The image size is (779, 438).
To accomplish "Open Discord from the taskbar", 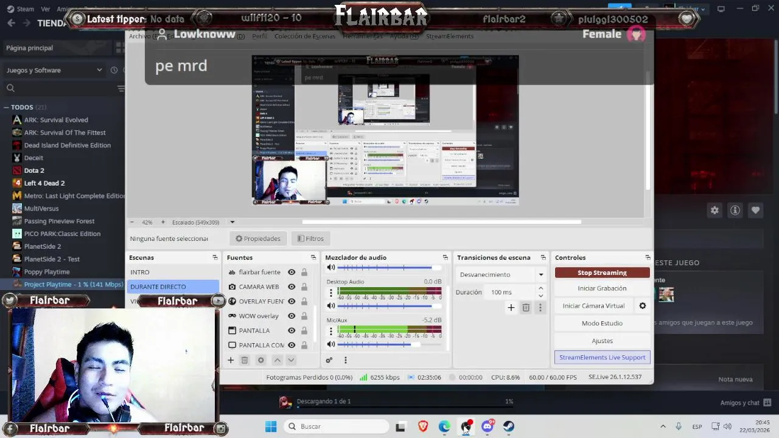I will tap(487, 426).
